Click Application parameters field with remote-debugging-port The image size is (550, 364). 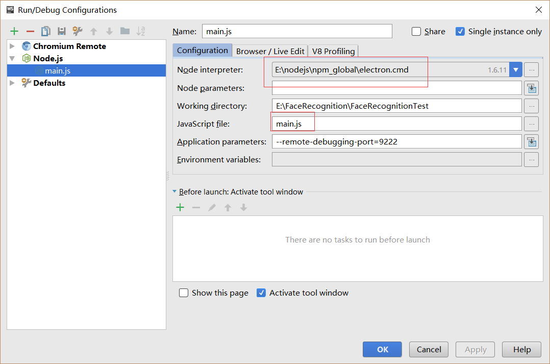tap(397, 142)
